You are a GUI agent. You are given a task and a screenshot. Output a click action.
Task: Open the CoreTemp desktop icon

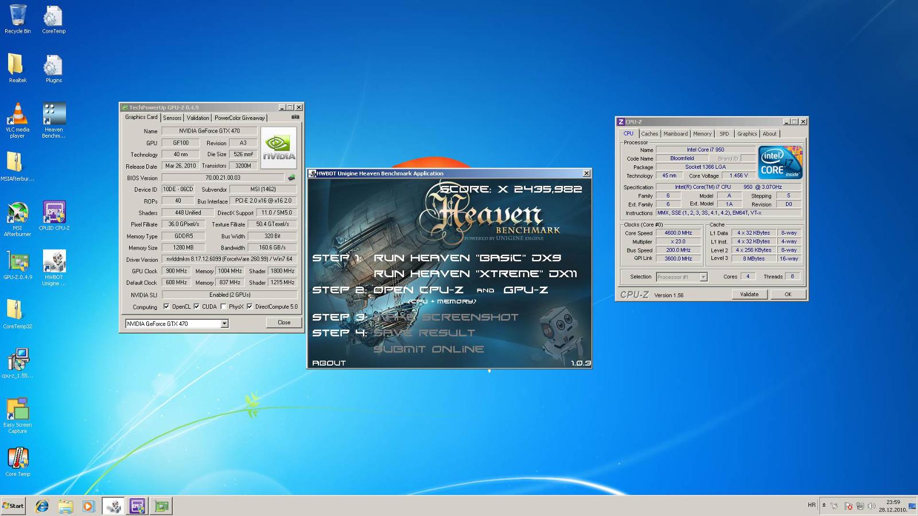point(53,19)
